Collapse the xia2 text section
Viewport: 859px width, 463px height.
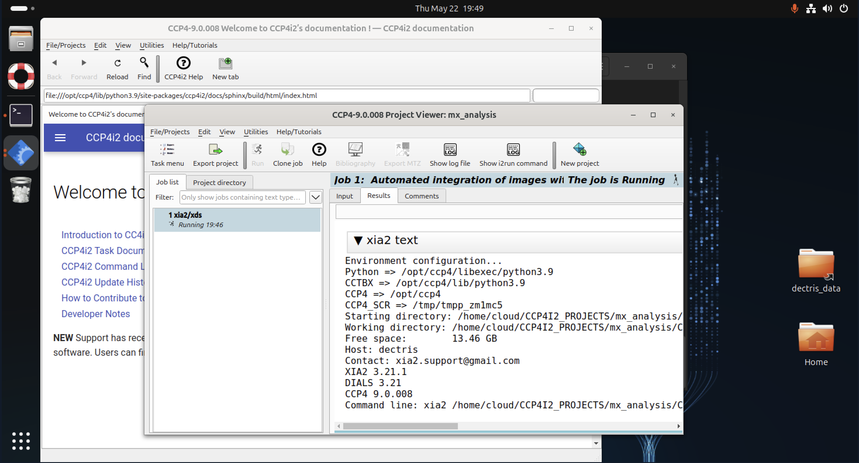[358, 240]
